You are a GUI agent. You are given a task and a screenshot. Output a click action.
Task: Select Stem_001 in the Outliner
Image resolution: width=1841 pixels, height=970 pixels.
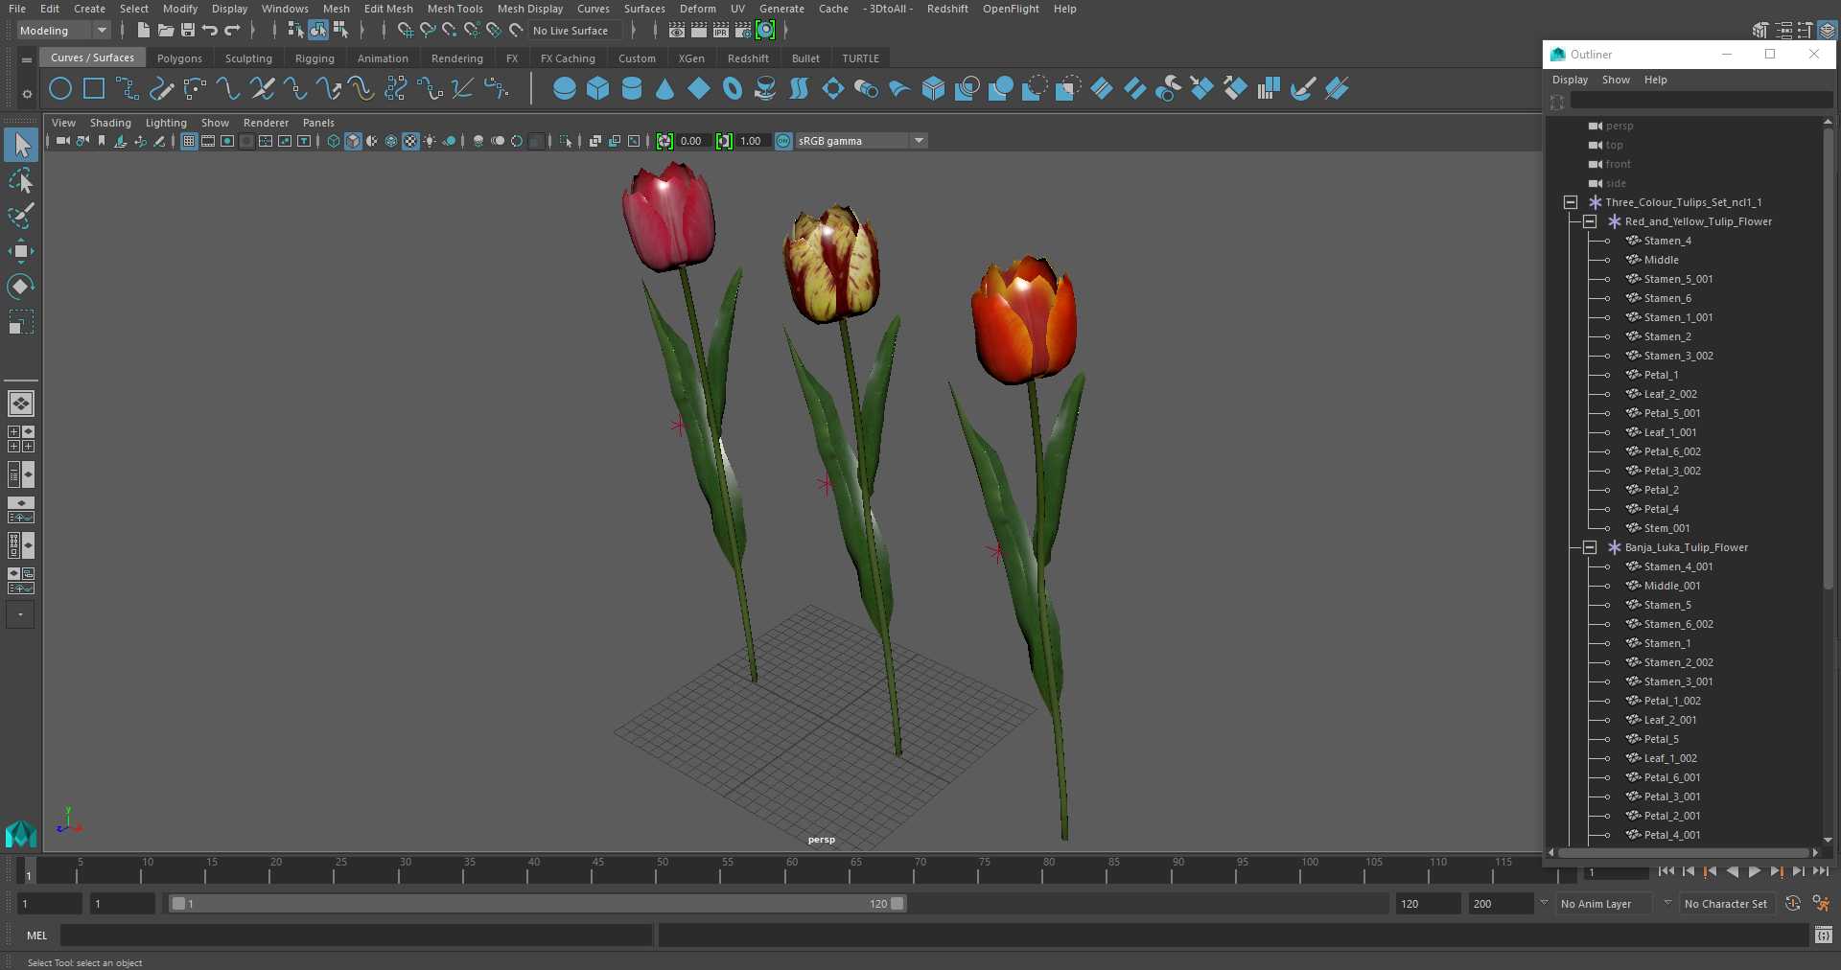pyautogui.click(x=1666, y=528)
